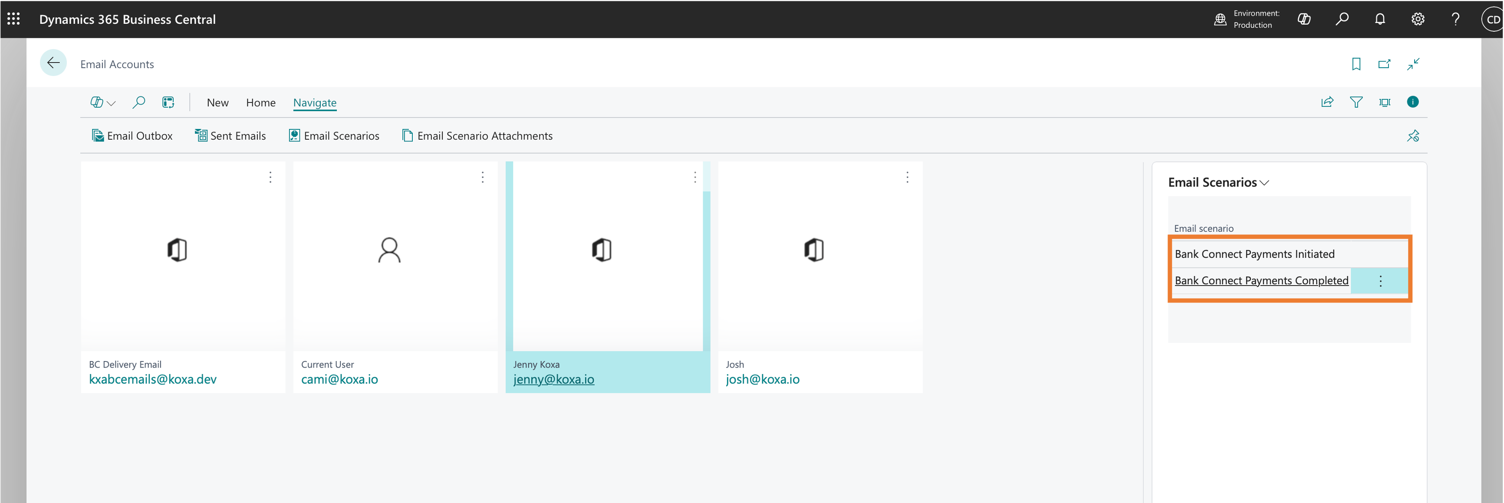Collapse the page with the shrink icon
This screenshot has height=503, width=1504.
coord(1413,64)
